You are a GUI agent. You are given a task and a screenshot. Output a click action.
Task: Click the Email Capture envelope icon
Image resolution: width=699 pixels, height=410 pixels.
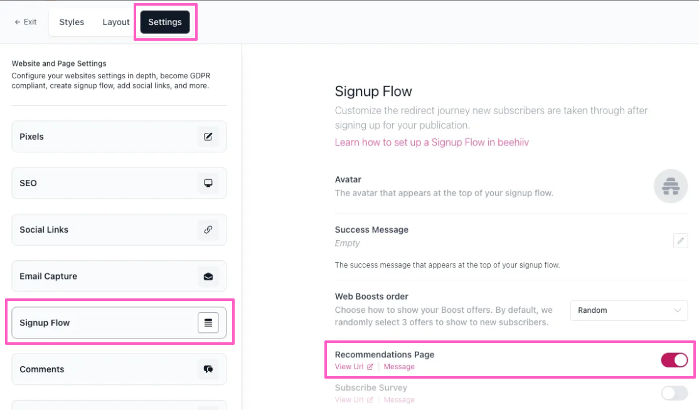[208, 276]
